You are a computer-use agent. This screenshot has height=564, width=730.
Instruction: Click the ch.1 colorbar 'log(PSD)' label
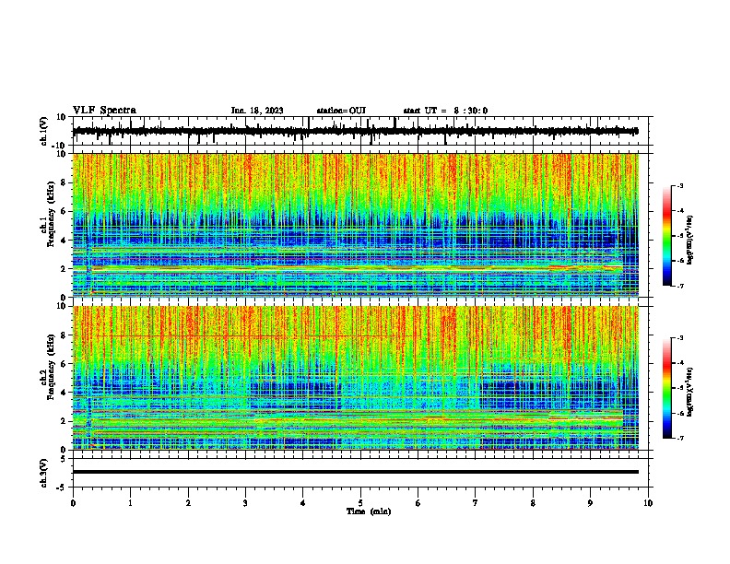pos(690,240)
